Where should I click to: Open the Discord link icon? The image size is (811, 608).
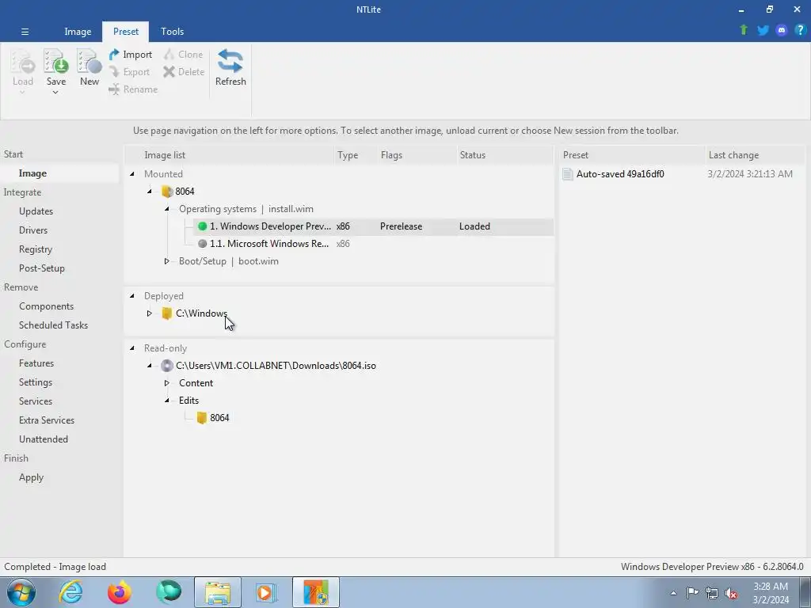pos(782,30)
